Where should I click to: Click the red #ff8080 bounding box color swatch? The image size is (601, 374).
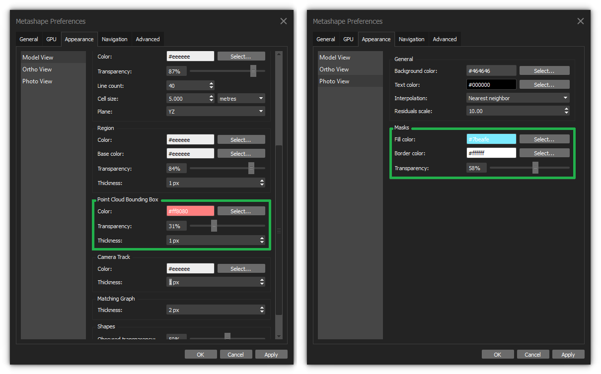tap(190, 211)
